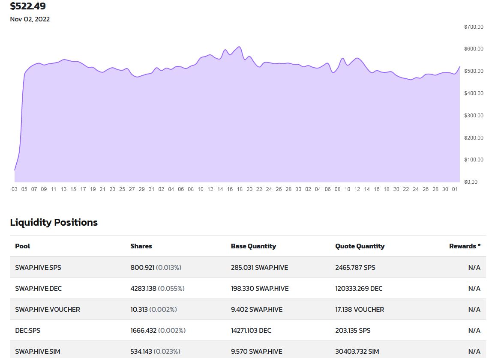Select the "Base Quantity" column header

[253, 246]
